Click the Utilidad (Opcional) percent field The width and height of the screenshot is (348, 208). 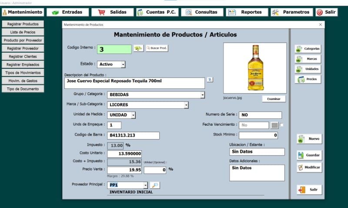pos(155,170)
